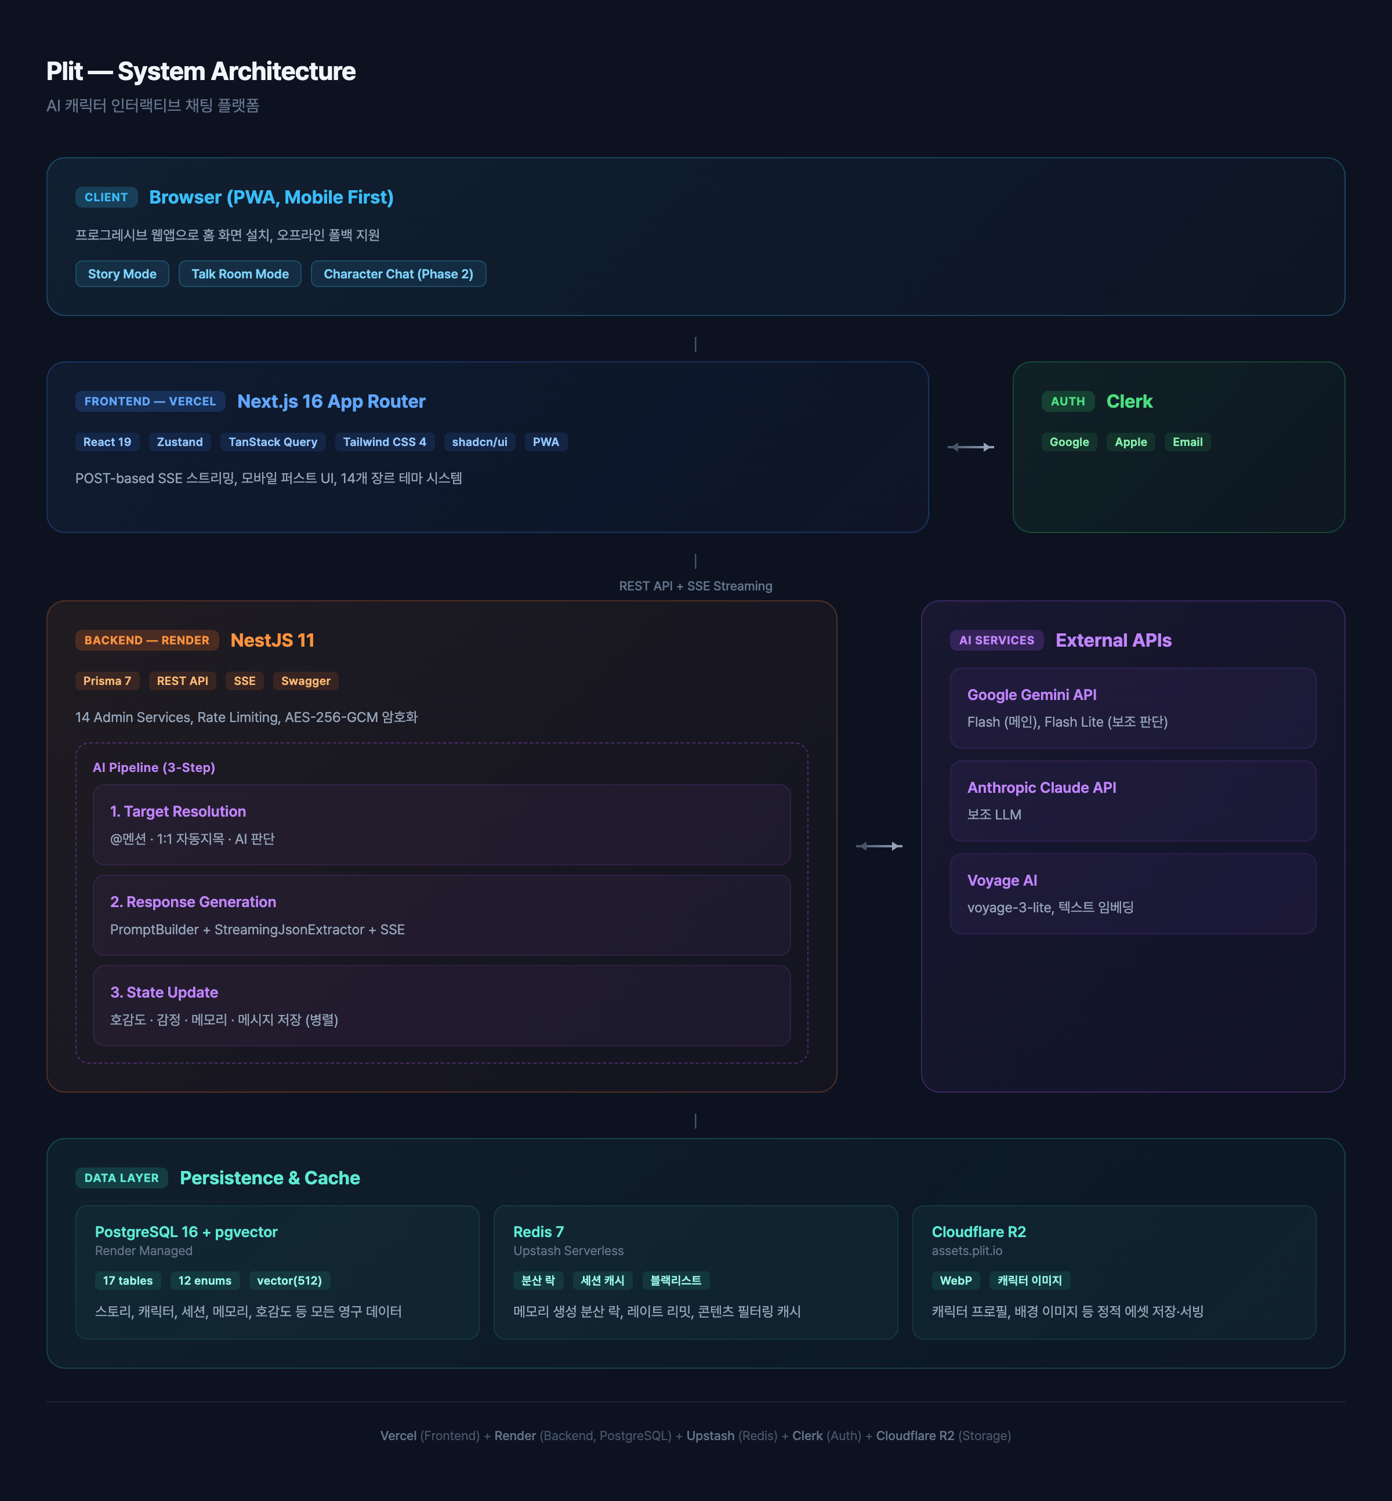Viewport: 1392px width, 1501px height.
Task: Click the Tailwind CSS 4 tag
Action: [x=384, y=442]
